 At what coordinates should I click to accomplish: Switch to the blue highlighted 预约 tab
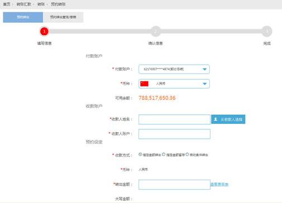[x=23, y=17]
